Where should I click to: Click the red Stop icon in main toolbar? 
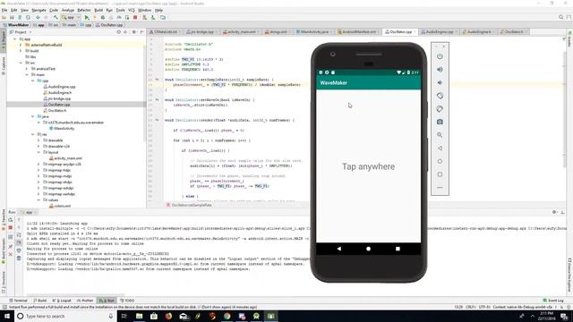tap(135, 18)
